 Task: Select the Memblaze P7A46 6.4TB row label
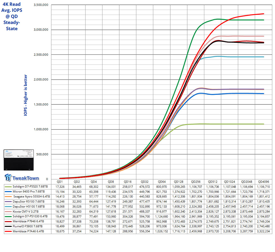click(x=28, y=231)
